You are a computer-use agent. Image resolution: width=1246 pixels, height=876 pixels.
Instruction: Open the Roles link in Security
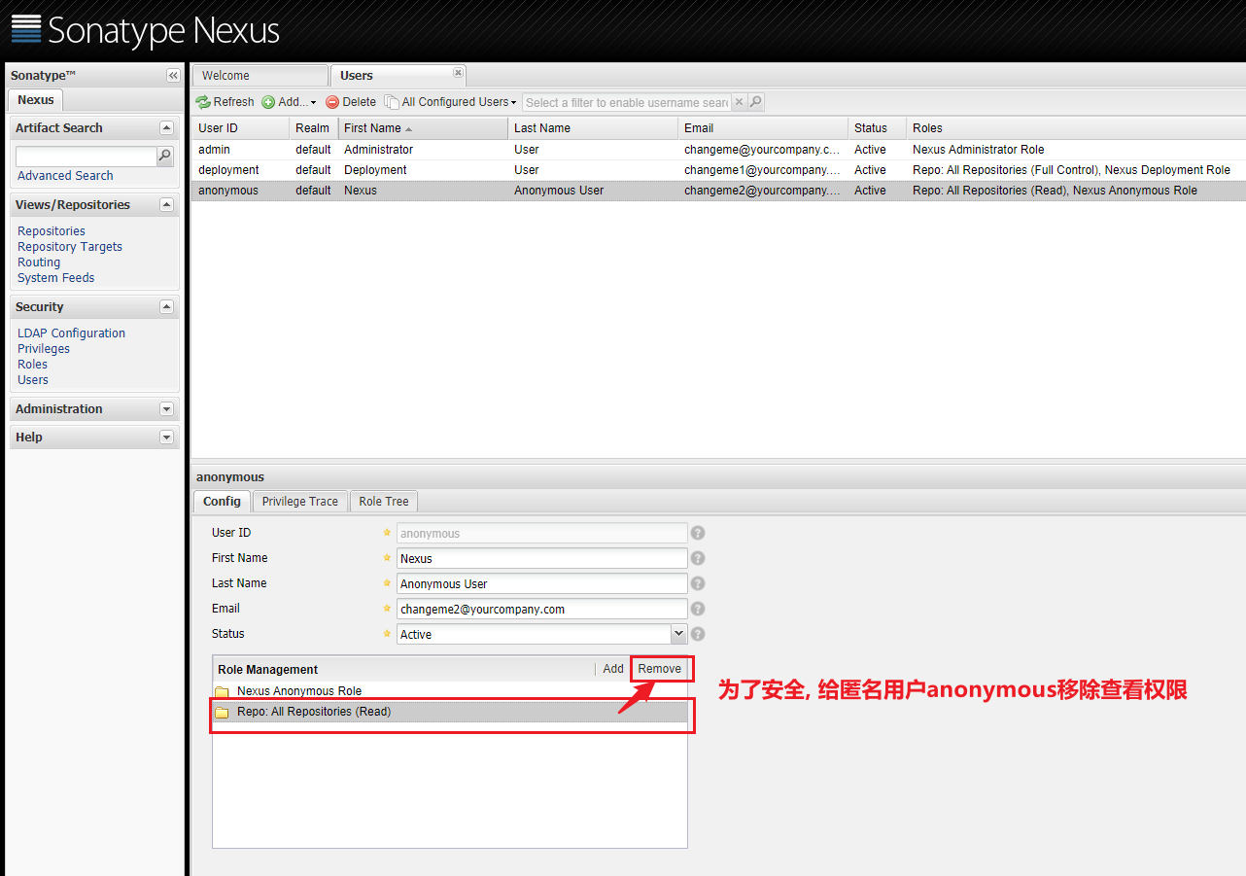point(32,365)
